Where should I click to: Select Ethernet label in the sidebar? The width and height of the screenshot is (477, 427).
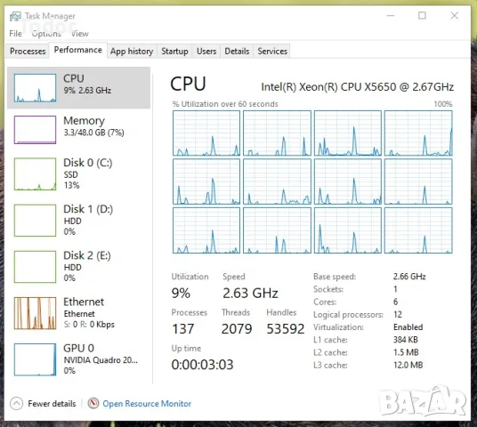click(84, 302)
